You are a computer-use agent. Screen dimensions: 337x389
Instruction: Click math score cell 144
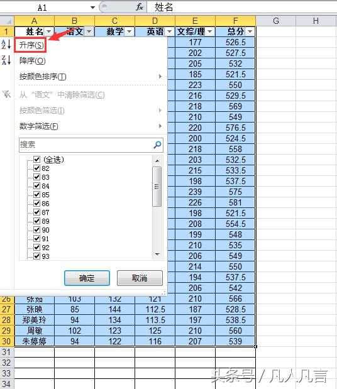point(114,309)
